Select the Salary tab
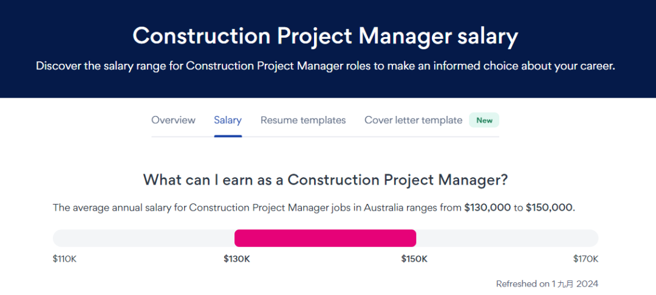The image size is (656, 295). click(228, 120)
